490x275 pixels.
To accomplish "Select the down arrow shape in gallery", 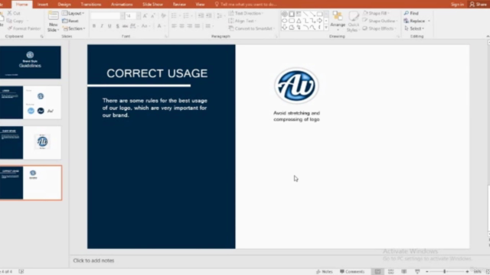I will [x=284, y=27].
